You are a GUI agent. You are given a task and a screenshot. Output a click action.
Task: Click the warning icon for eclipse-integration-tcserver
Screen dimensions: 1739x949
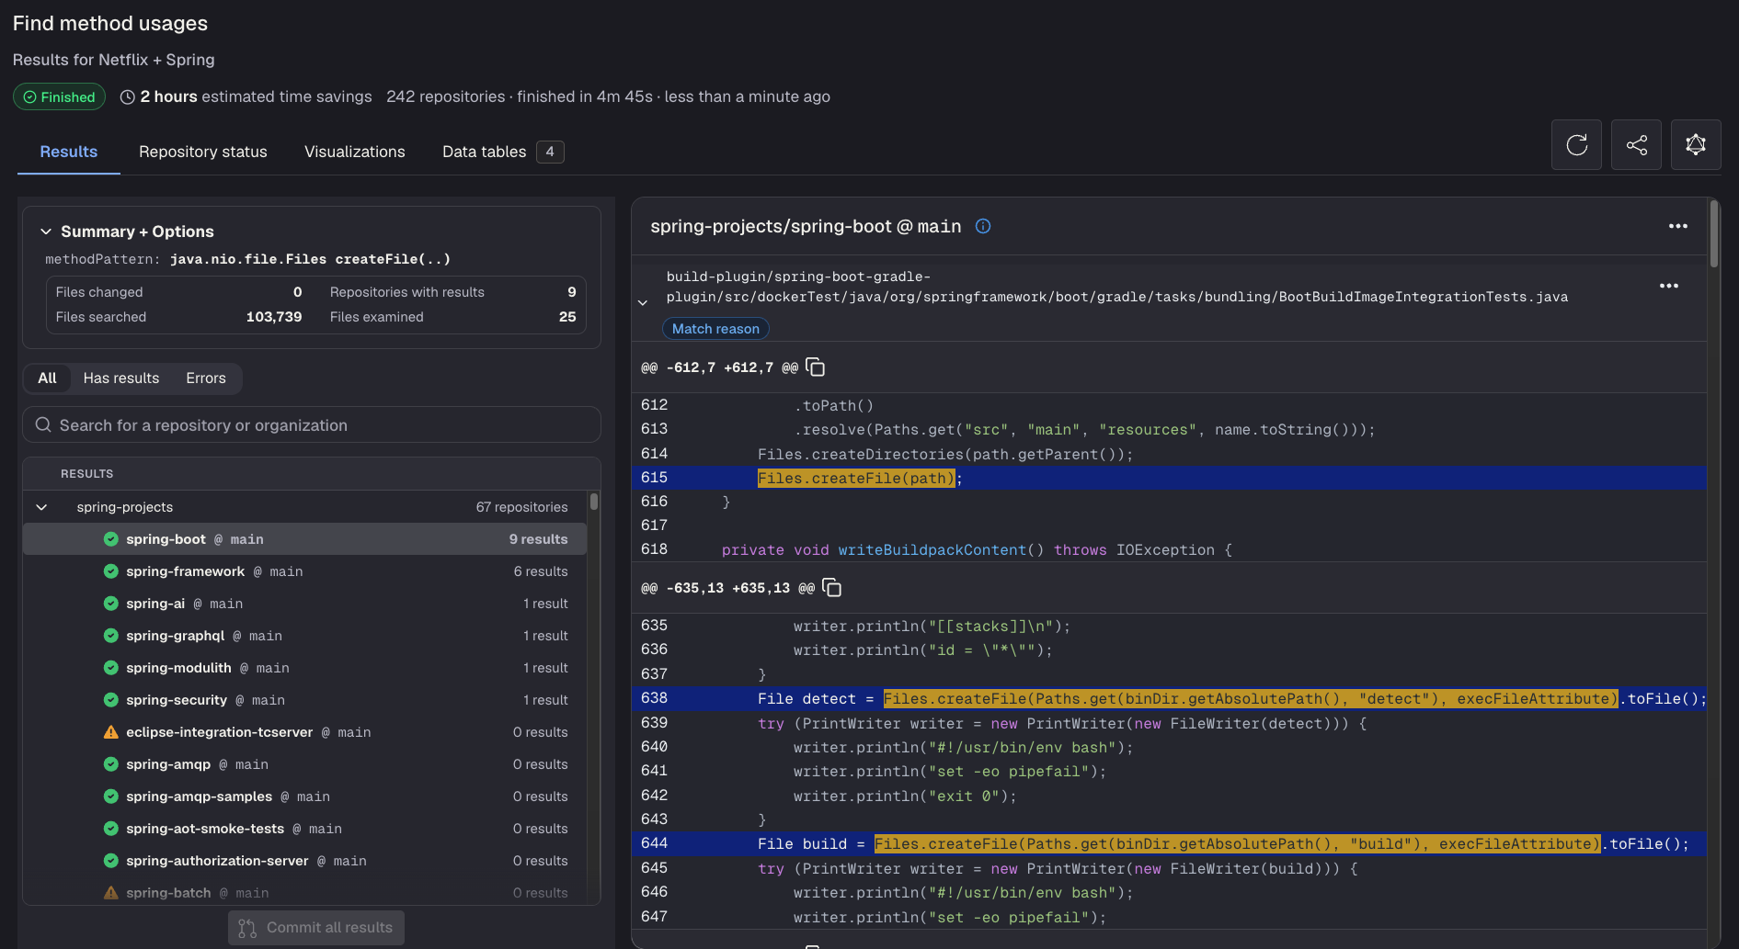[111, 732]
